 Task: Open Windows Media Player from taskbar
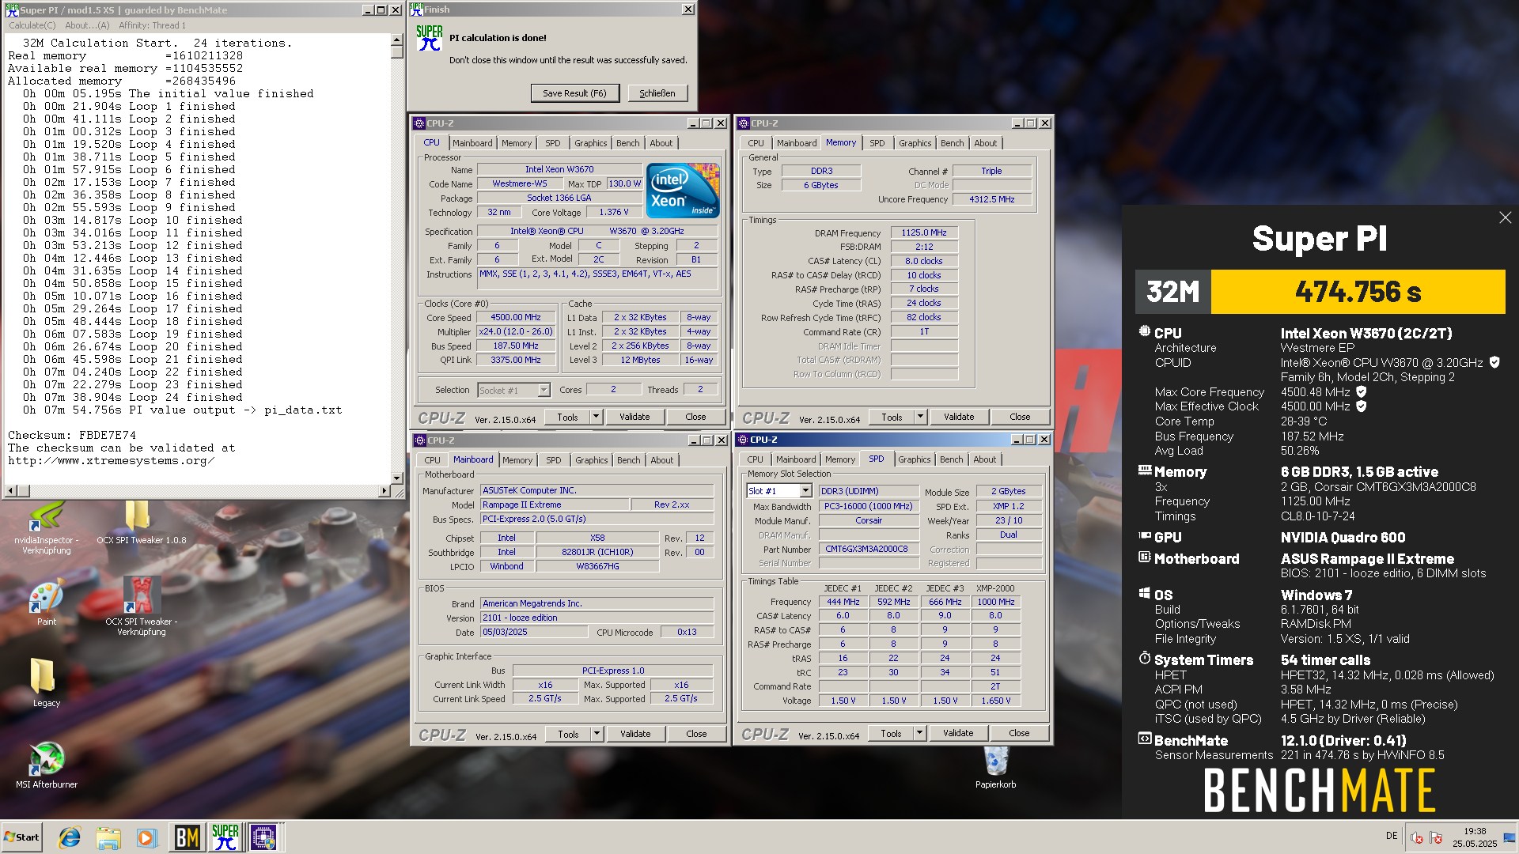[146, 837]
